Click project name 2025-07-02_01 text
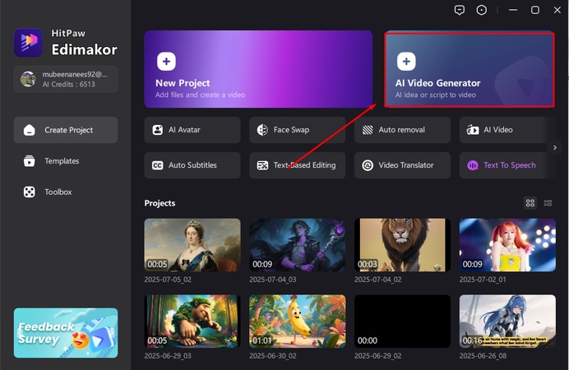The width and height of the screenshot is (569, 370). (483, 280)
